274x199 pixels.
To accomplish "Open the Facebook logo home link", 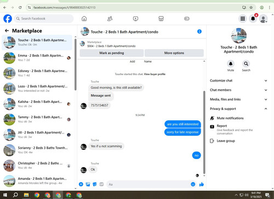I will tap(8, 19).
